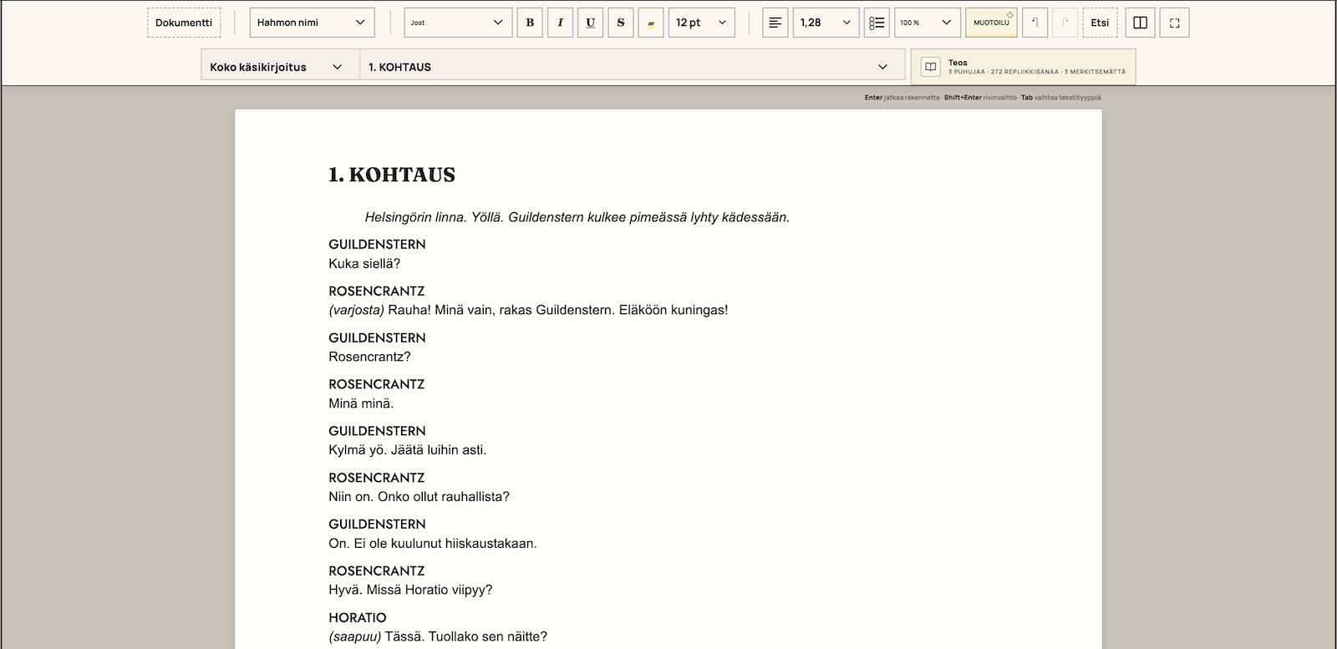Click the line "Hyvä. Missä Horatio viipyy?"
The height and width of the screenshot is (649, 1337).
click(x=410, y=591)
